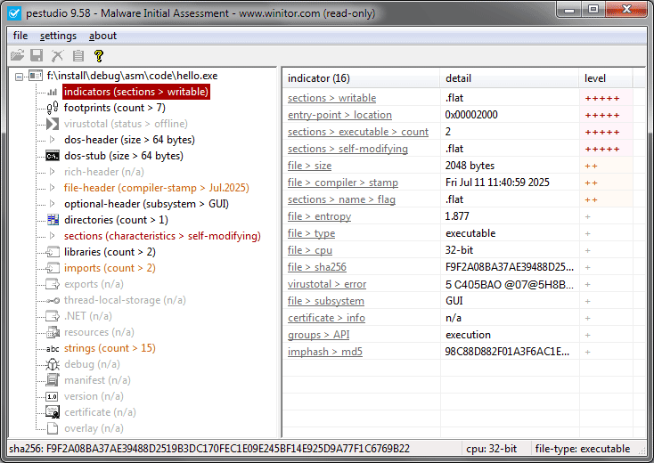
Task: Click 'file-type: executable' in status bar
Action: [x=582, y=449]
